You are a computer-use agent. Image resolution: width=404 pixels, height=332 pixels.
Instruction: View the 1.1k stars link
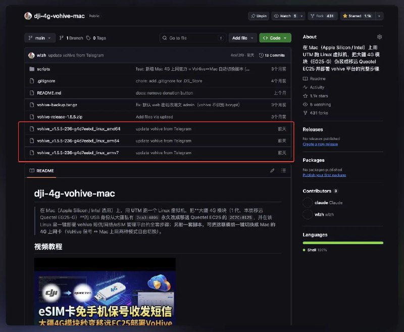315,96
